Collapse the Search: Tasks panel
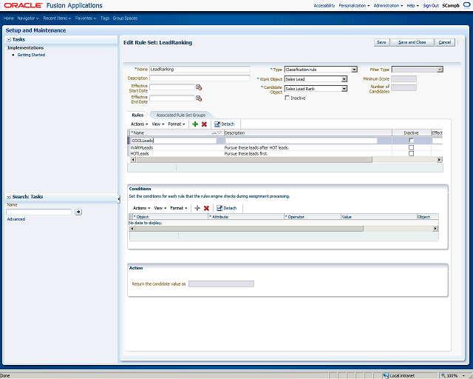This screenshot has height=379, width=473. pyautogui.click(x=9, y=197)
